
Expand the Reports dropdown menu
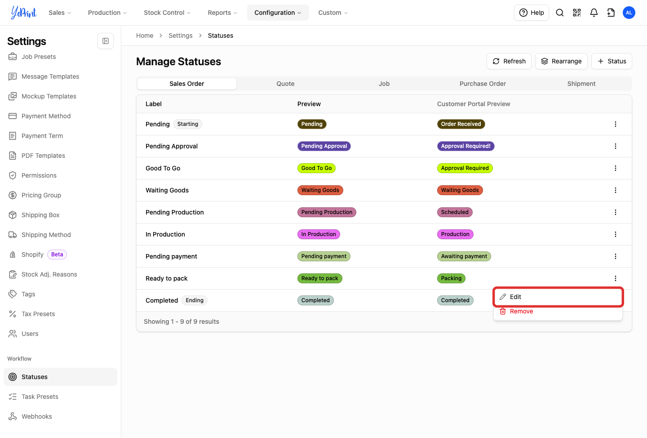[222, 13]
